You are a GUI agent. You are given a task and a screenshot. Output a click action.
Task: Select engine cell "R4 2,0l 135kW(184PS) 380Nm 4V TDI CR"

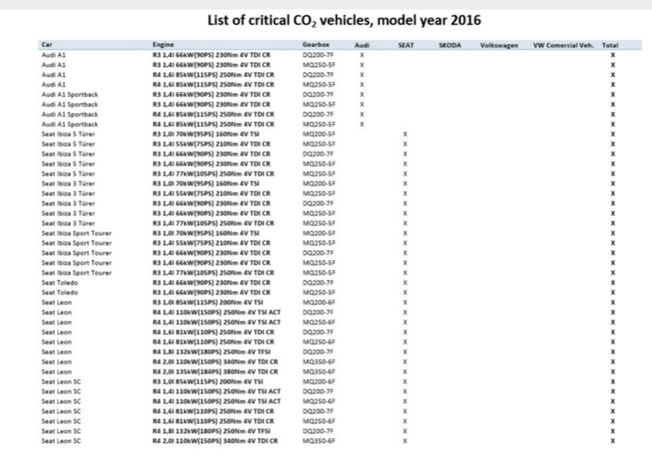[x=215, y=372]
